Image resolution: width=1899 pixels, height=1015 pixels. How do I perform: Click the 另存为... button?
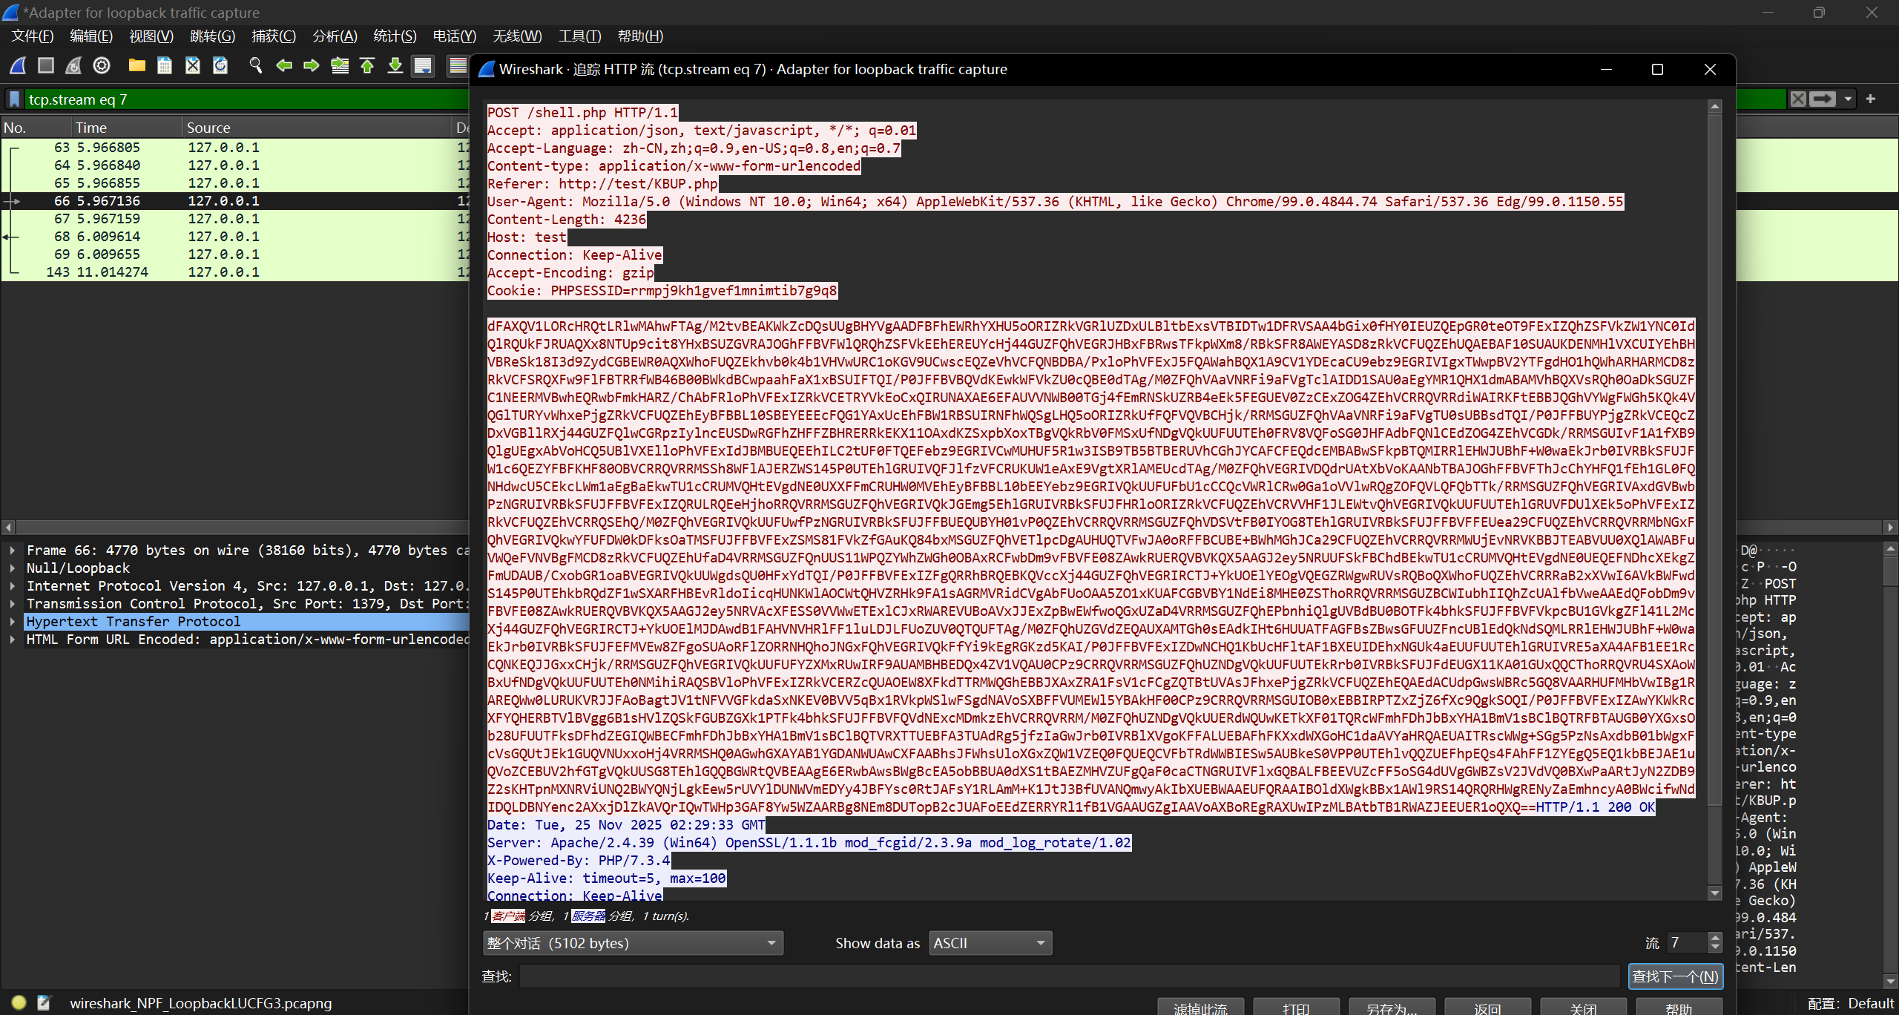tap(1392, 1008)
